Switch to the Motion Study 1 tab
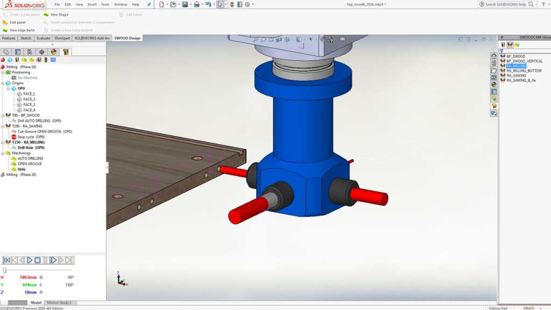Image resolution: width=551 pixels, height=310 pixels. point(59,302)
